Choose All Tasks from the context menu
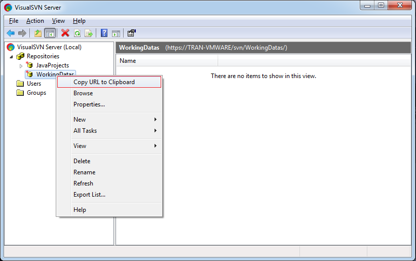Screen dimensions: 416x261 point(109,131)
